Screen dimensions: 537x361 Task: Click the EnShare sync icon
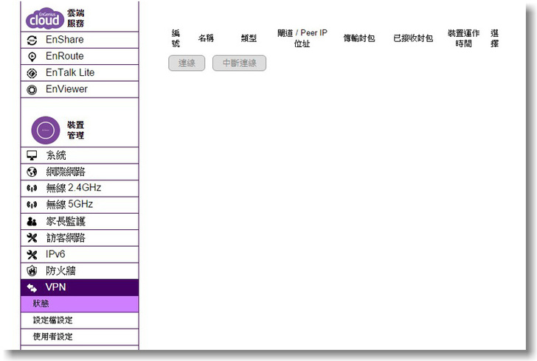pyautogui.click(x=32, y=40)
